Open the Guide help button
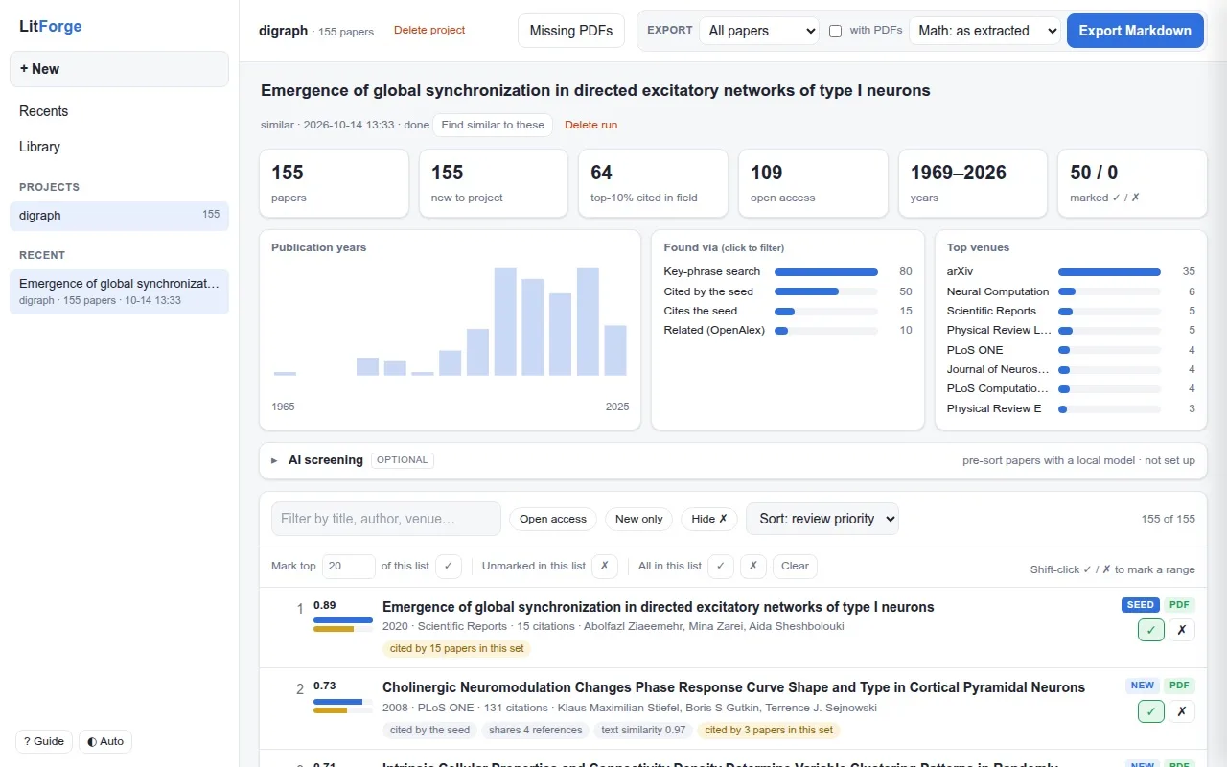The width and height of the screenshot is (1227, 767). click(44, 741)
